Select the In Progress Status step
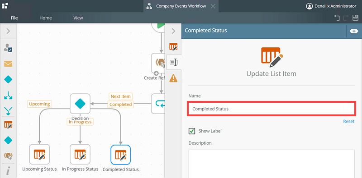The width and height of the screenshot is (362, 178). coord(80,154)
